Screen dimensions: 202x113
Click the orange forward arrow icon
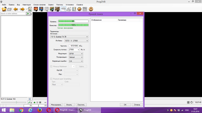click(x=23, y=9)
